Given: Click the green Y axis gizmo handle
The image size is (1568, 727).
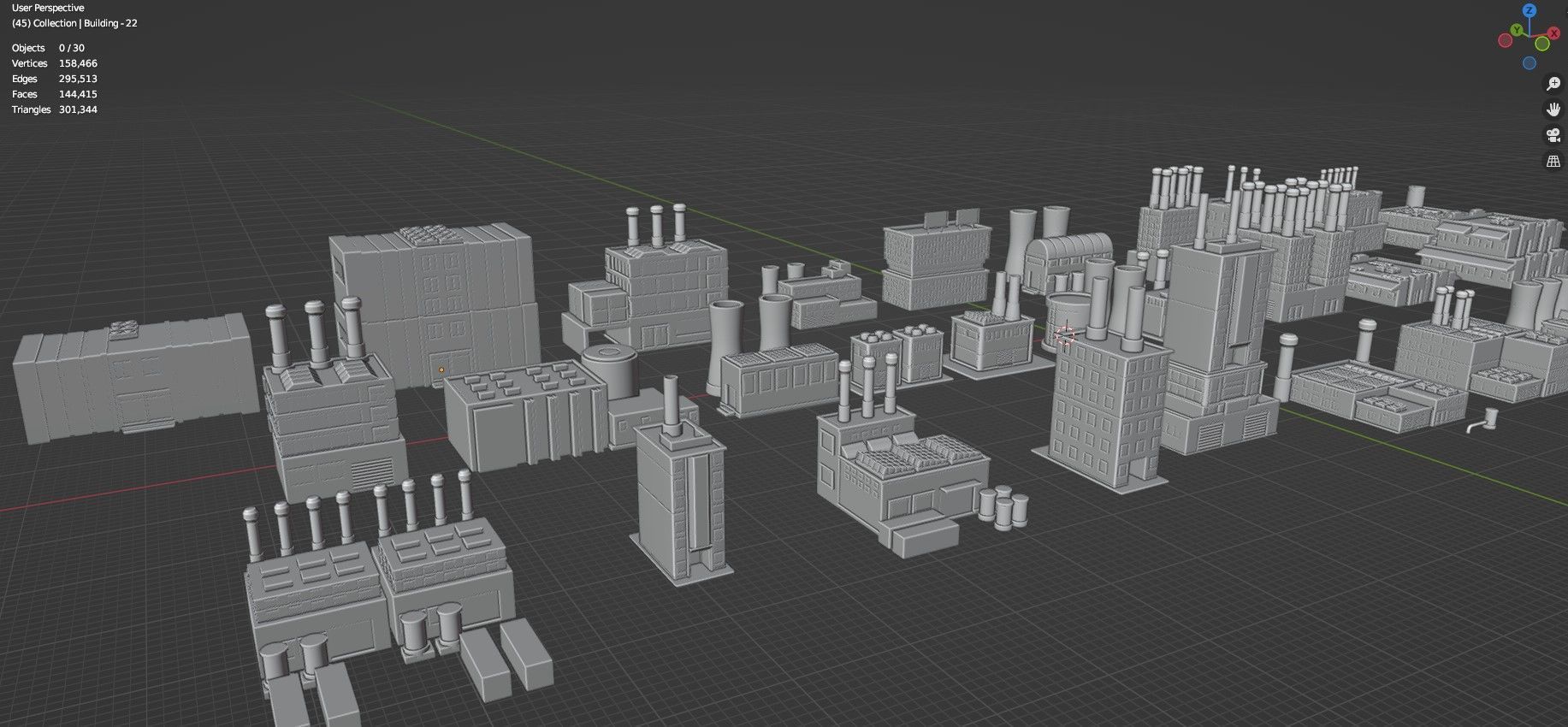Looking at the screenshot, I should (1517, 30).
